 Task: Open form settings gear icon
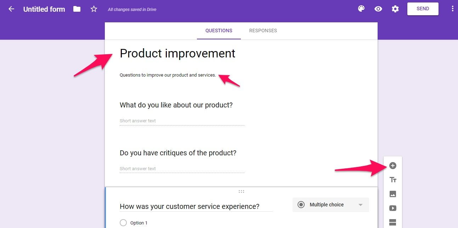(x=395, y=9)
